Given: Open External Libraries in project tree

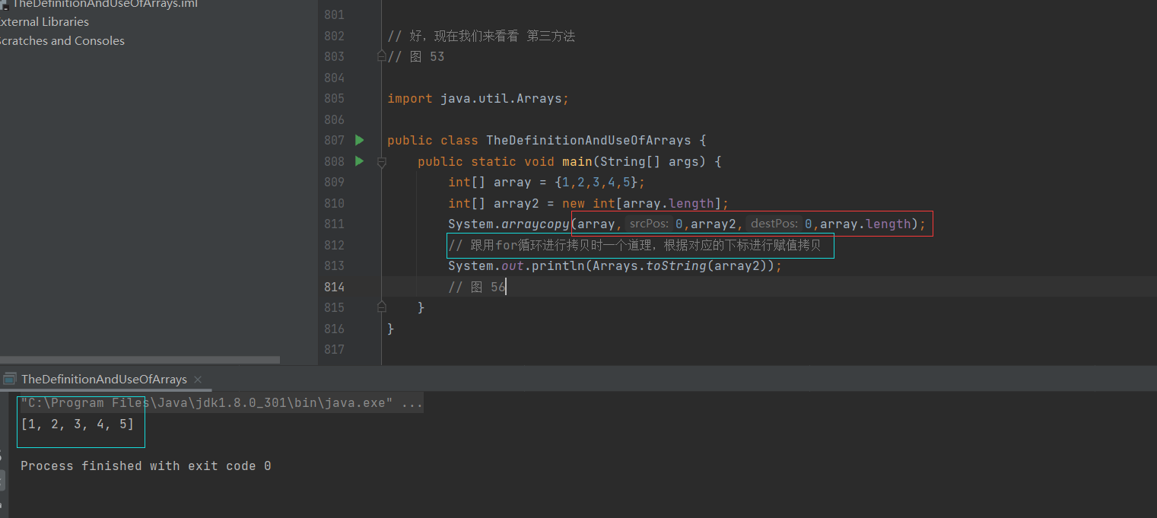Looking at the screenshot, I should click(43, 22).
